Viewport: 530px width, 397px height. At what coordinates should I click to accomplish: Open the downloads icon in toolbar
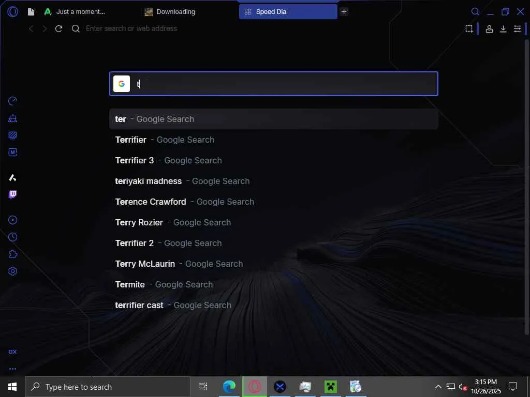click(x=503, y=29)
